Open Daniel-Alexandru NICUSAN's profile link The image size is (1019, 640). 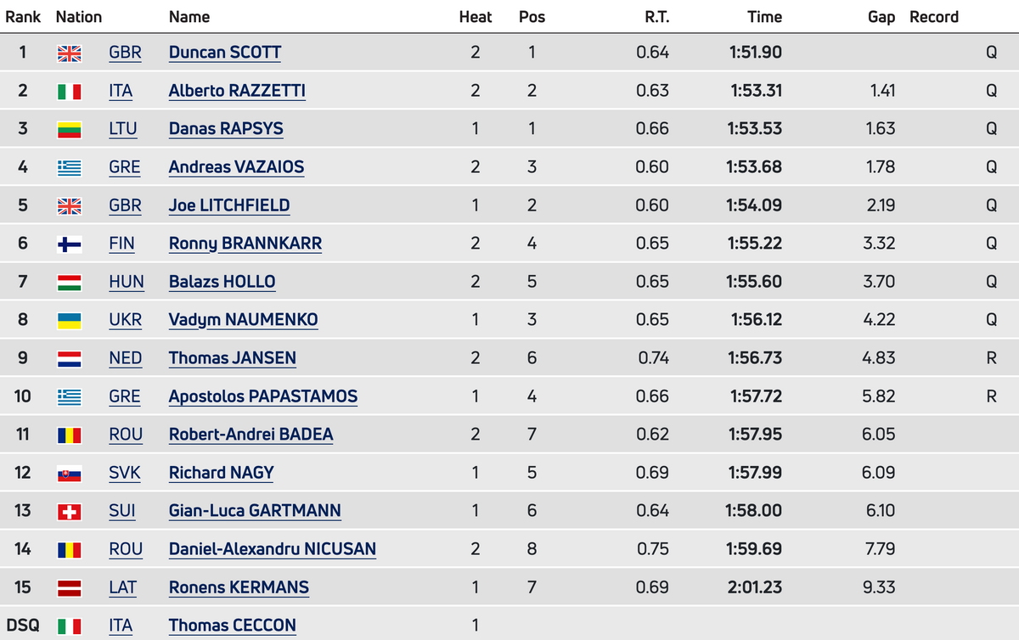click(273, 549)
